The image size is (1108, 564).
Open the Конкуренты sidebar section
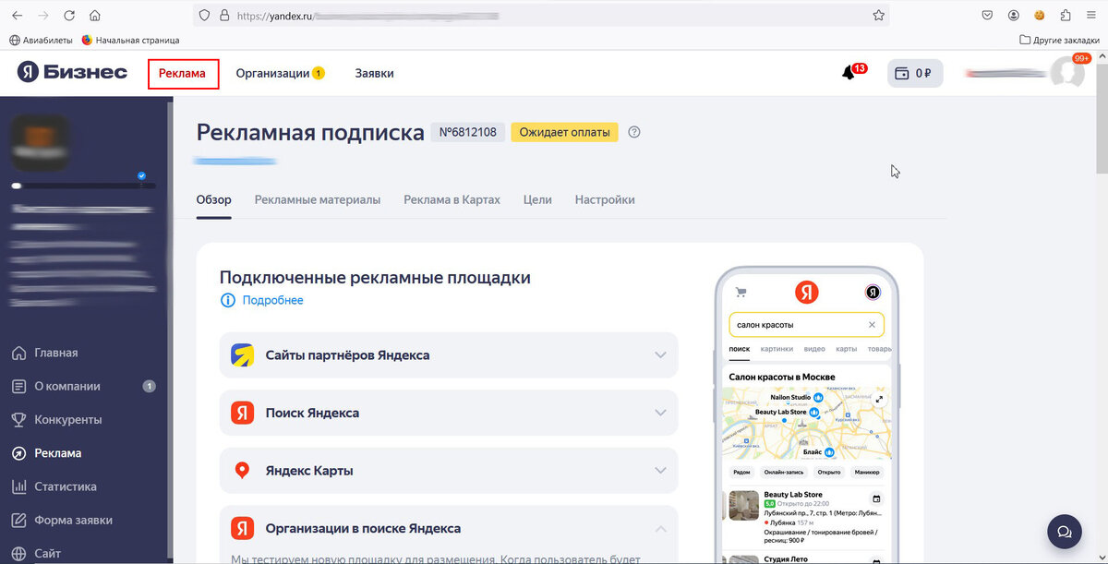(x=65, y=419)
